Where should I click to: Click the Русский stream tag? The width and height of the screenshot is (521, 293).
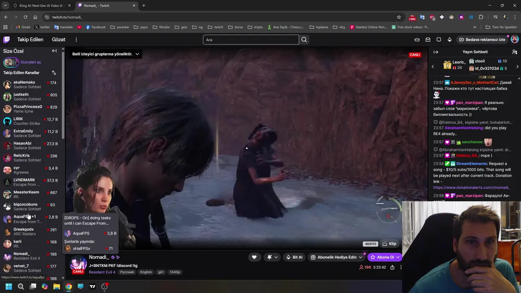127,272
